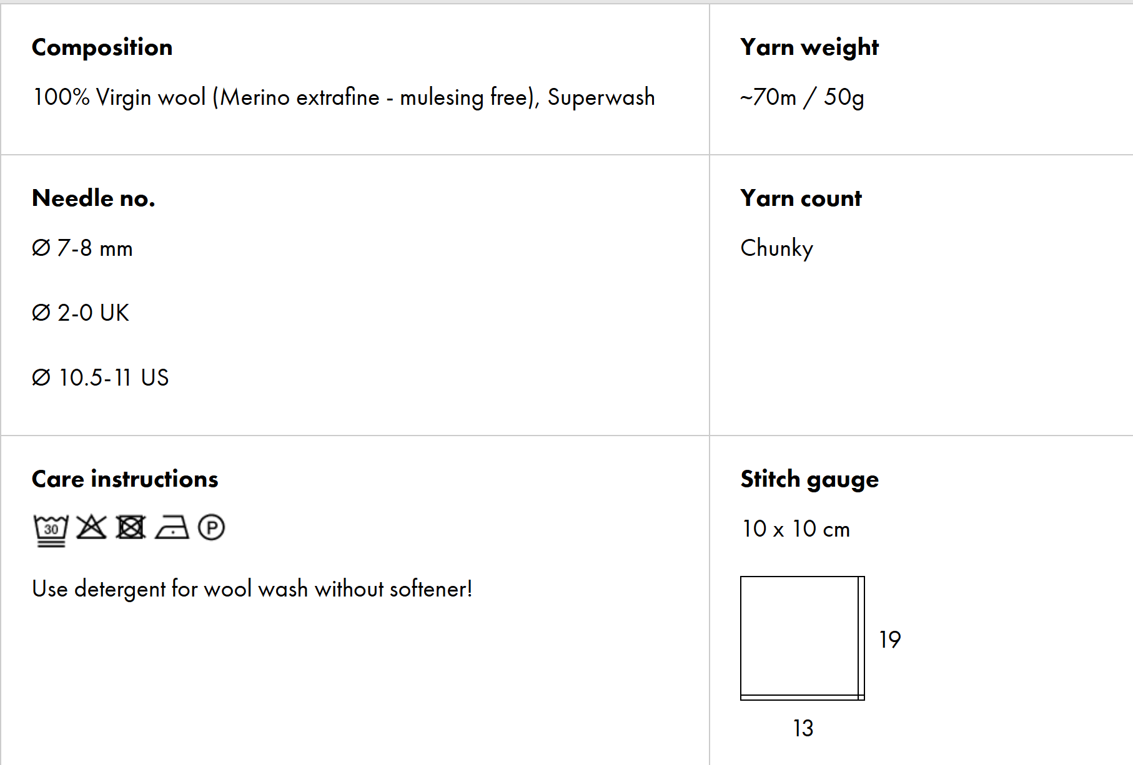Click the Needle no. heading

pos(93,198)
